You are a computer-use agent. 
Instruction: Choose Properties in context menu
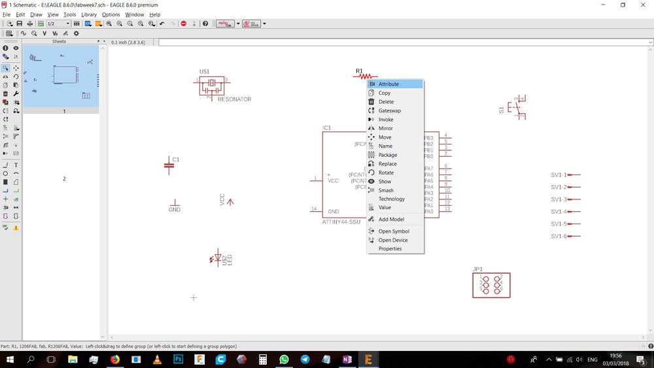395,249
